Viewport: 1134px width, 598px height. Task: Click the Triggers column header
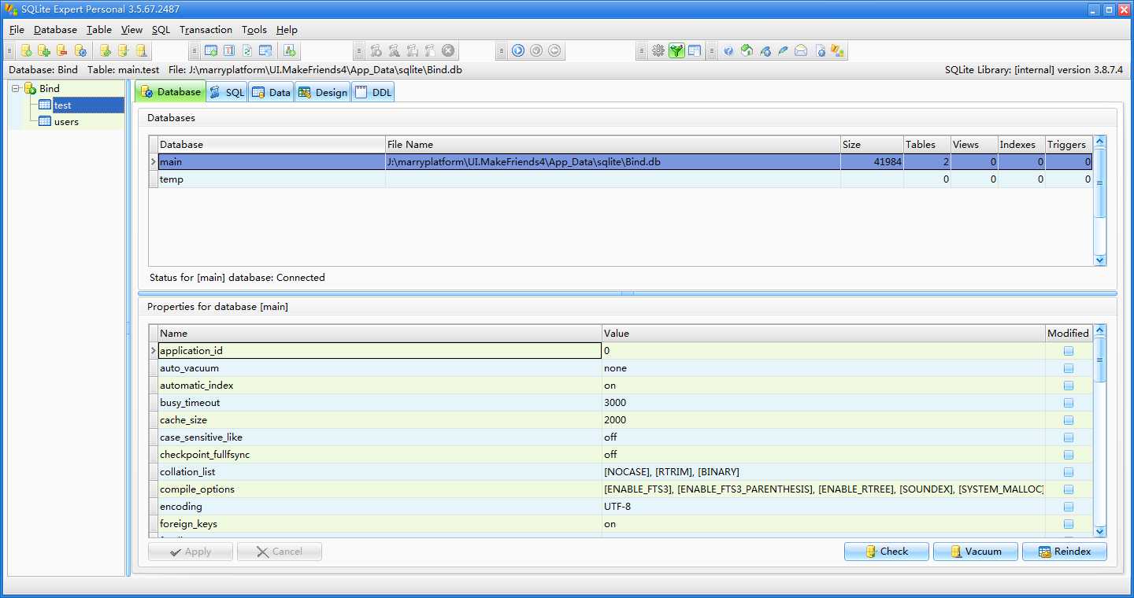pos(1069,145)
